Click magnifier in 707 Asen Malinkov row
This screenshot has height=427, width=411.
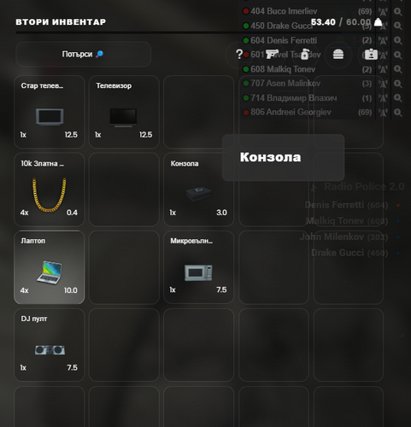point(398,84)
